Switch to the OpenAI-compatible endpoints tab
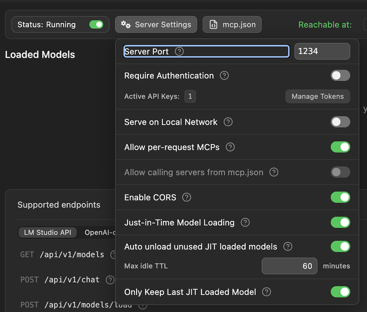The width and height of the screenshot is (367, 312). (x=100, y=232)
